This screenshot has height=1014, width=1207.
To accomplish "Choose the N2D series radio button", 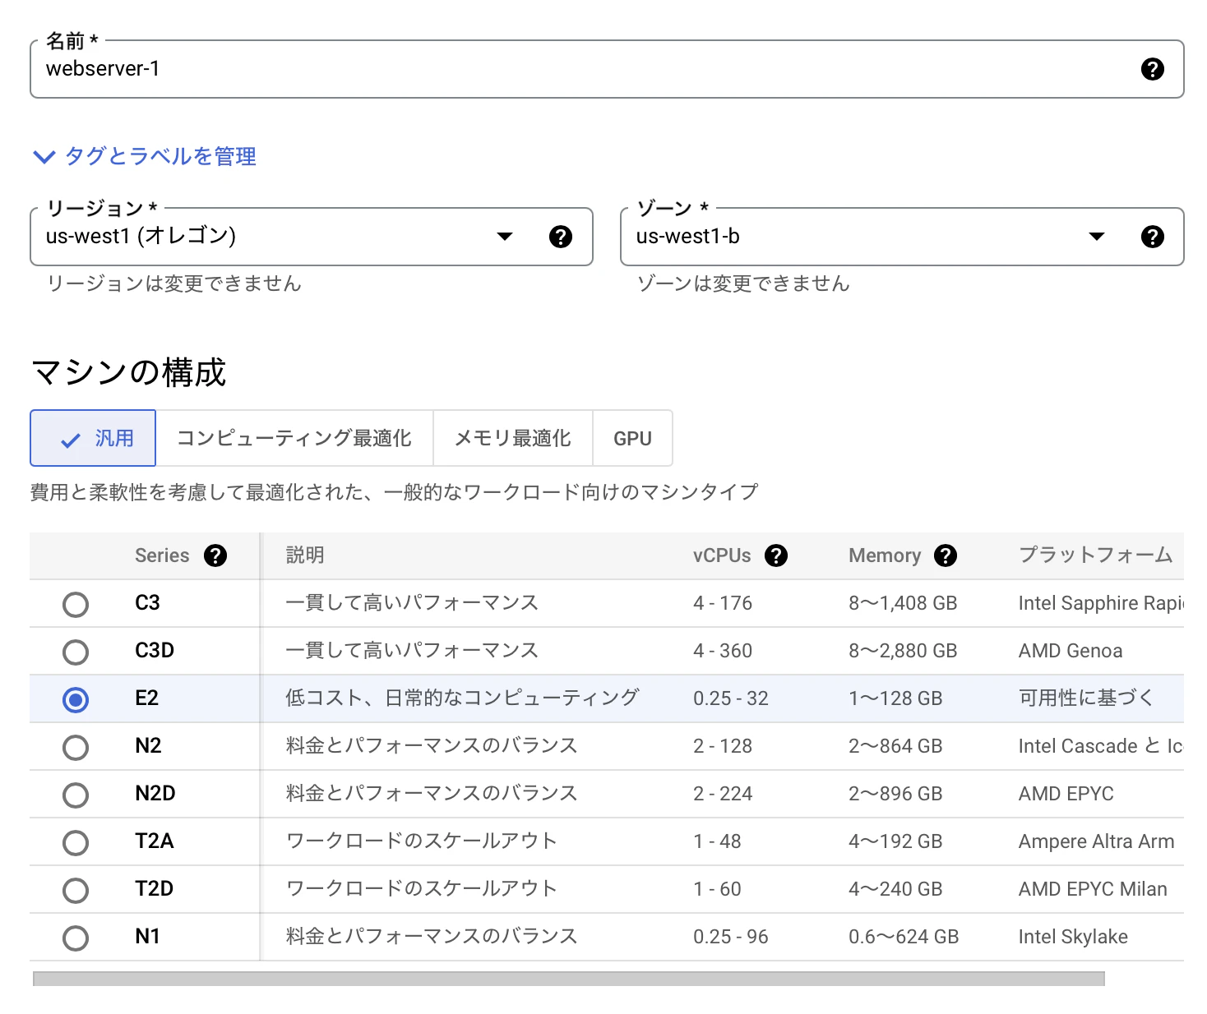I will (x=76, y=795).
